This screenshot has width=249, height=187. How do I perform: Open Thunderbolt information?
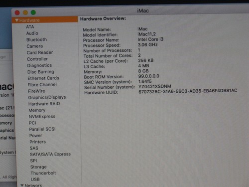tap(43, 173)
